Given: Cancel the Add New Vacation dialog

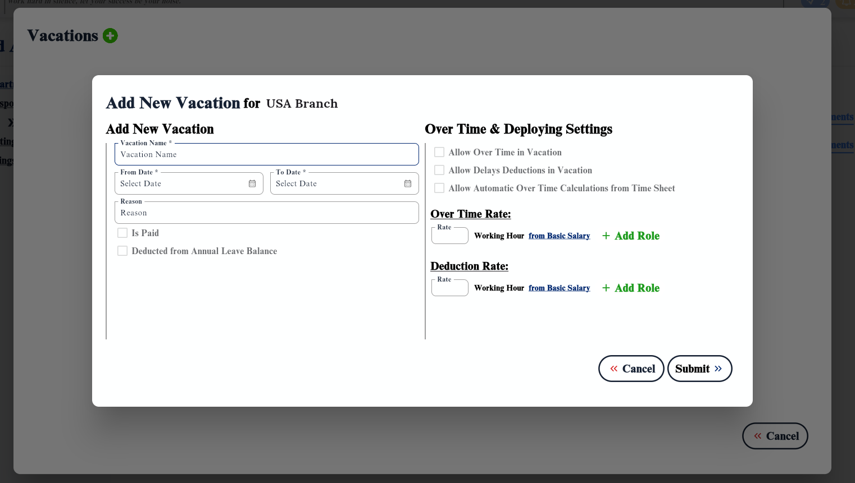Looking at the screenshot, I should [x=631, y=369].
